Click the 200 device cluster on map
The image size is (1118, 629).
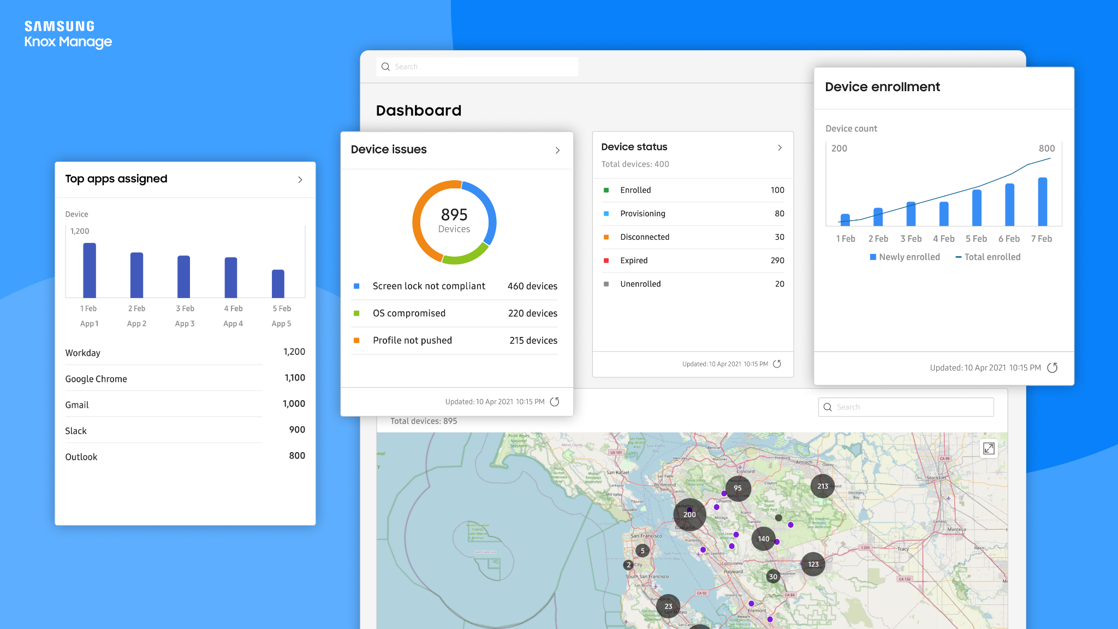click(689, 514)
